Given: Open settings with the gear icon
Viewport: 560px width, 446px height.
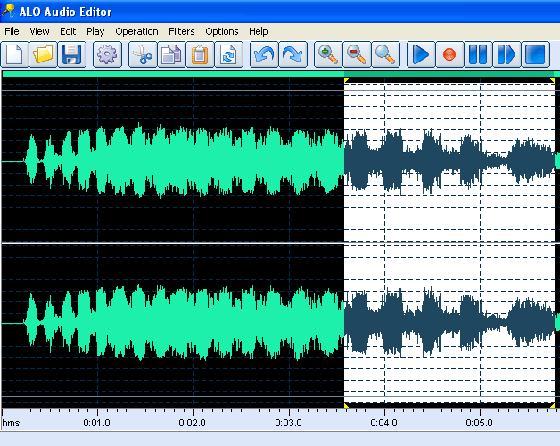Looking at the screenshot, I should tap(107, 54).
